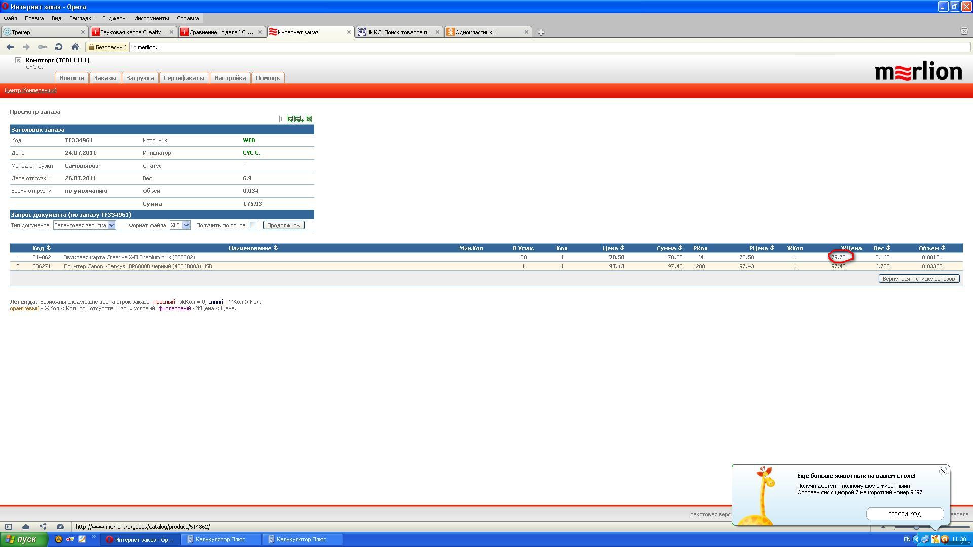Image resolution: width=973 pixels, height=547 pixels.
Task: Open the Звуковая карта Creative X-Fi Titanium link
Action: coord(129,257)
